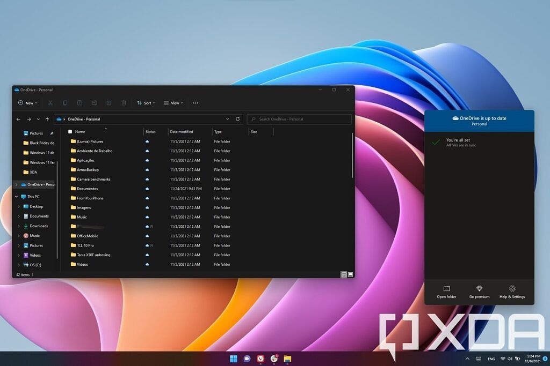This screenshot has width=550, height=366.
Task: Open the See more toolbar menu
Action: [195, 102]
